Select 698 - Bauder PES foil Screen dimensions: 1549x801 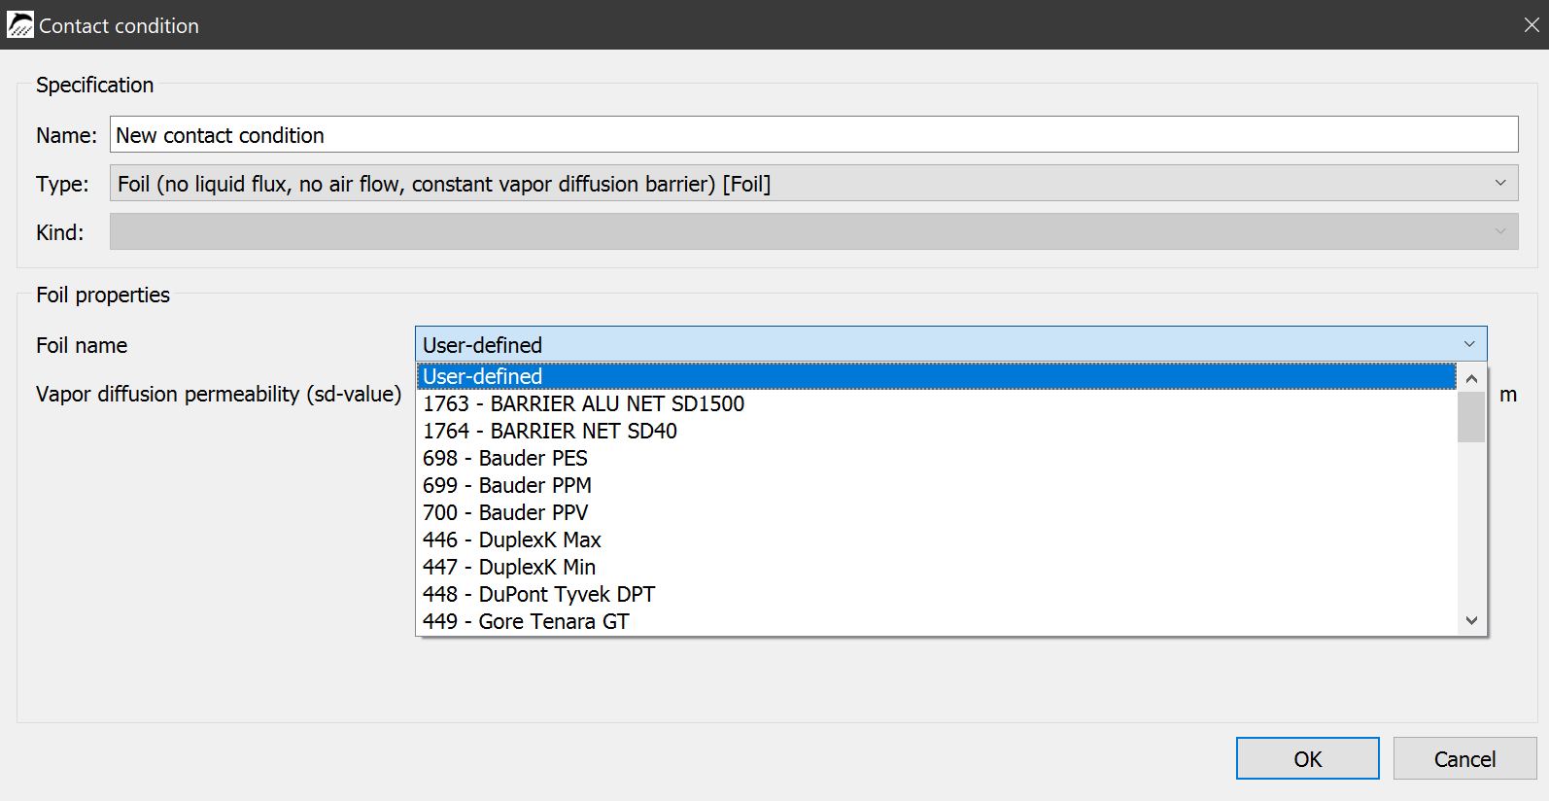tap(937, 458)
